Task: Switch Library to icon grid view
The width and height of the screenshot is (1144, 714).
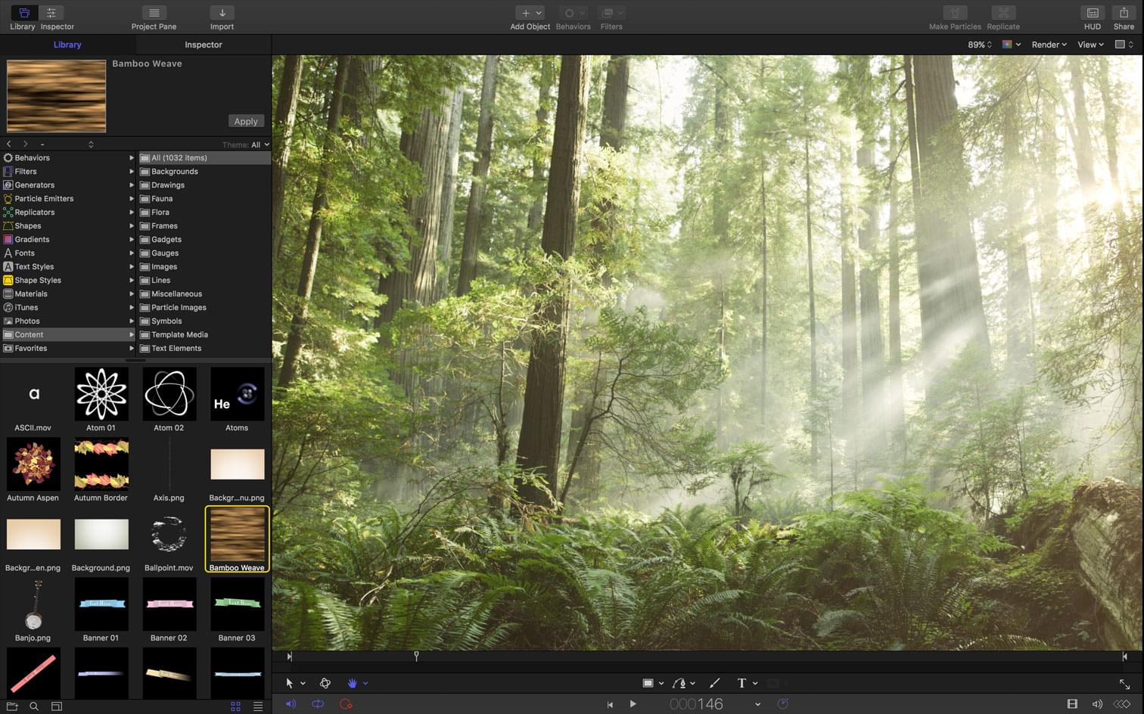Action: click(x=235, y=706)
